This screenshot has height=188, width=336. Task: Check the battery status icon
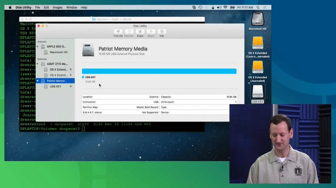232,7
